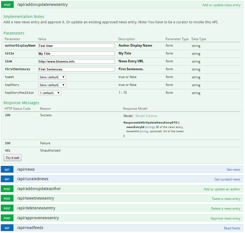
Task: Click the 'Parameter Type' column header
Action: [x=177, y=39]
